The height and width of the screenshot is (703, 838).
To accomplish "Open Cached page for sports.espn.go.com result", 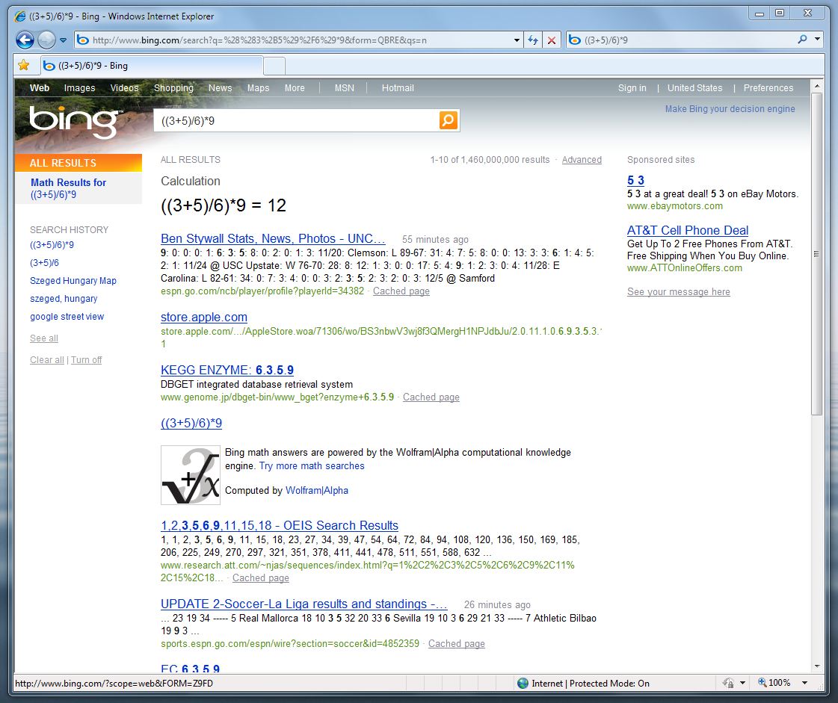I will click(457, 644).
